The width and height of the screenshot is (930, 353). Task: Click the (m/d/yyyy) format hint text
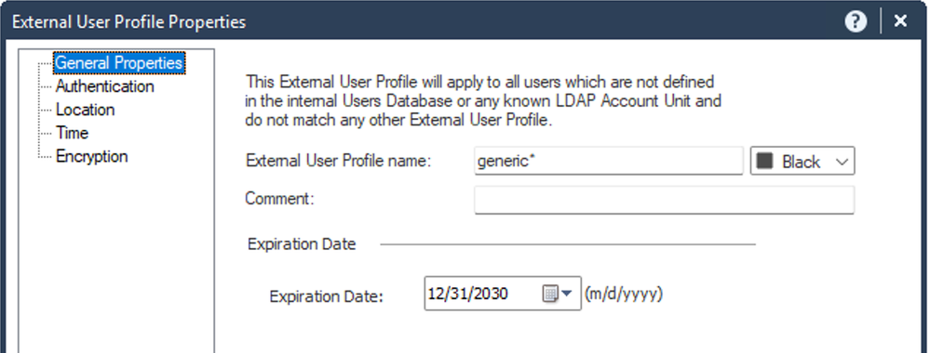[x=624, y=294]
